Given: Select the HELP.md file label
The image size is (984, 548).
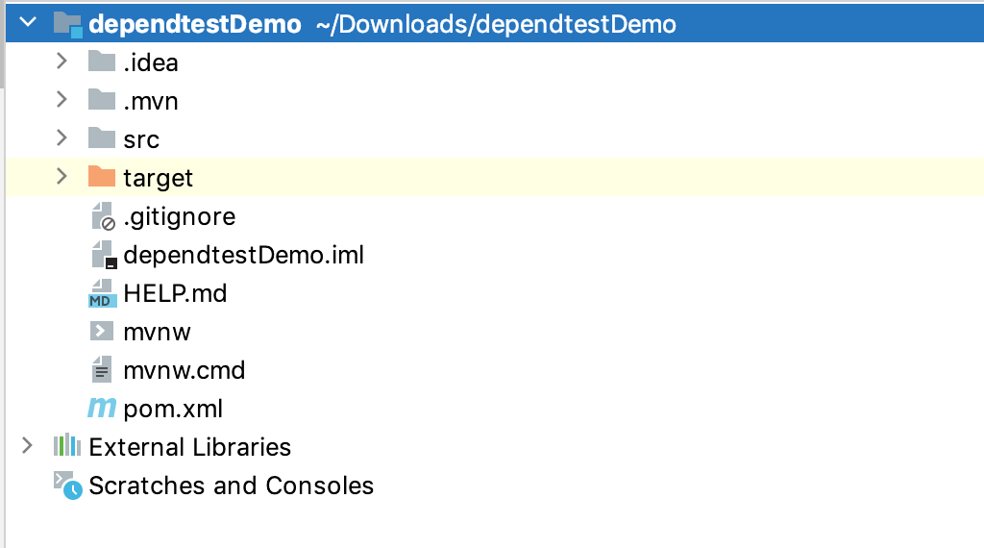Looking at the screenshot, I should pyautogui.click(x=175, y=293).
